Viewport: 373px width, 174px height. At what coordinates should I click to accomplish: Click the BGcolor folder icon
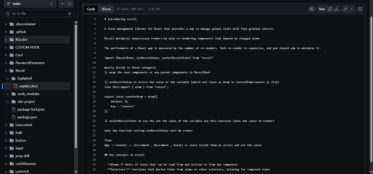coord(12,40)
